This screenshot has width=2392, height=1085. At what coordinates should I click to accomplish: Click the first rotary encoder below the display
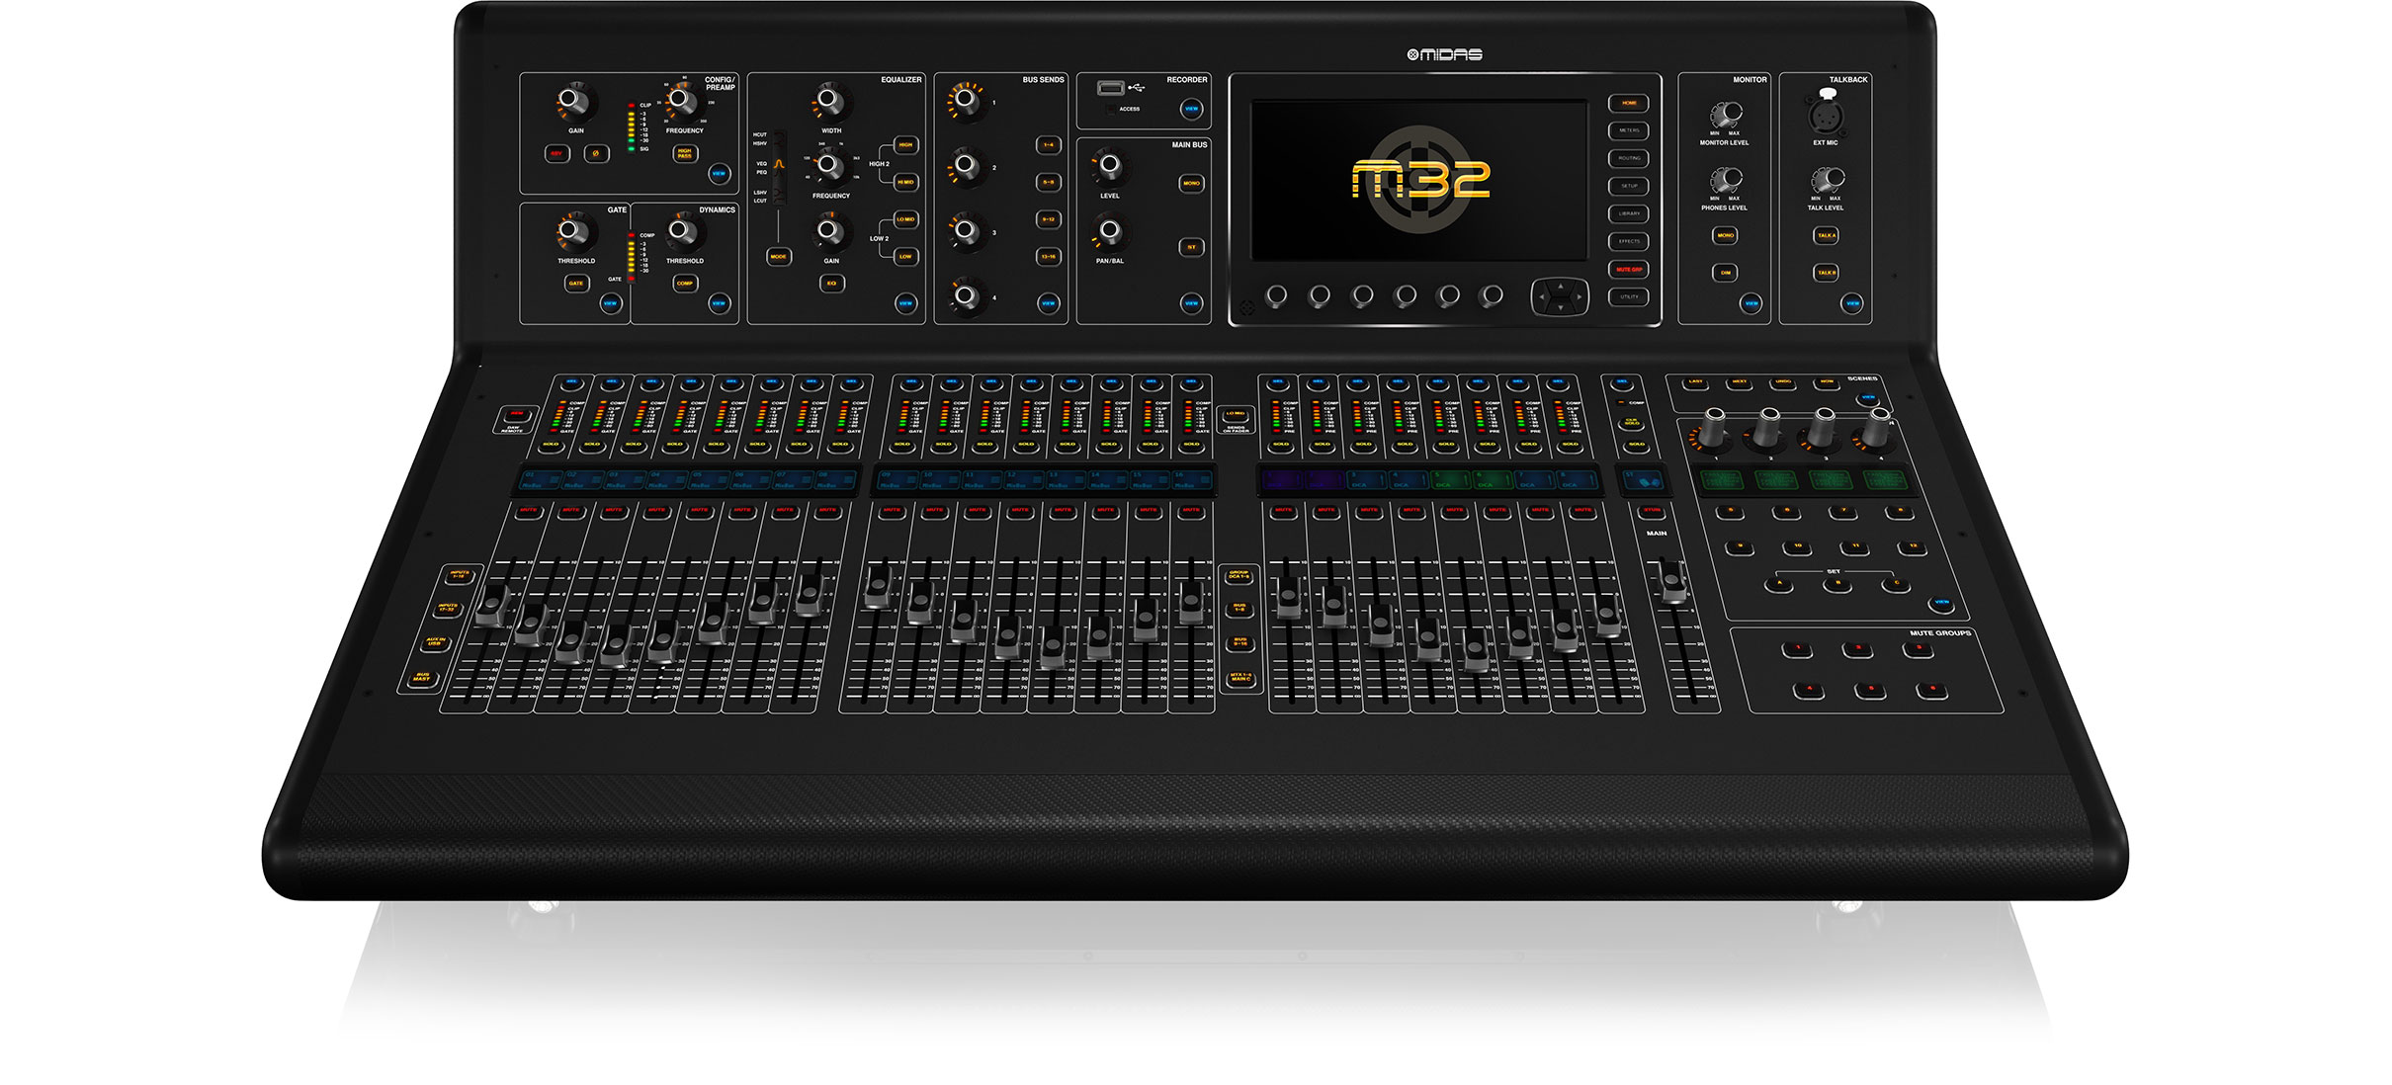pos(1276,295)
